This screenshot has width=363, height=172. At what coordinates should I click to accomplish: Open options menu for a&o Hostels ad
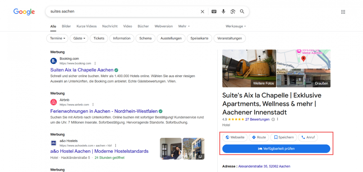click(116, 146)
